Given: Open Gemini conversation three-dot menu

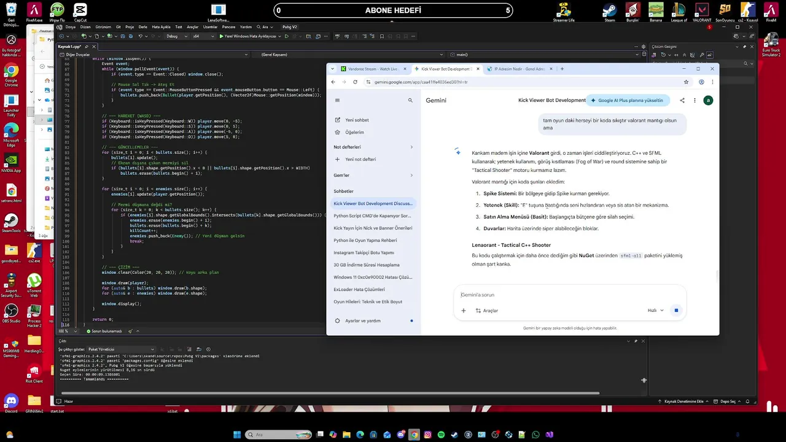Looking at the screenshot, I should [695, 100].
